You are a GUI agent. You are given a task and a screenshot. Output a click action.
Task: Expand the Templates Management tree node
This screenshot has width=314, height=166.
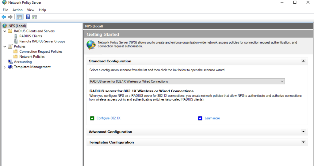coord(5,67)
